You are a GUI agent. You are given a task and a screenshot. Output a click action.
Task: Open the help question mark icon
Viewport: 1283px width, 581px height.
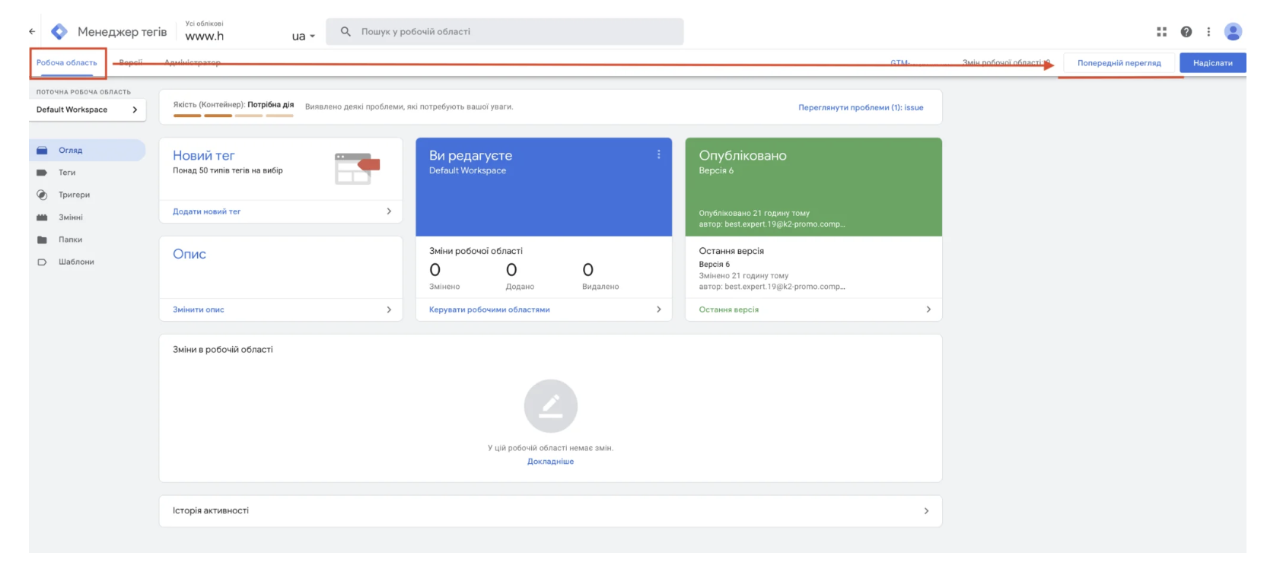(1186, 32)
